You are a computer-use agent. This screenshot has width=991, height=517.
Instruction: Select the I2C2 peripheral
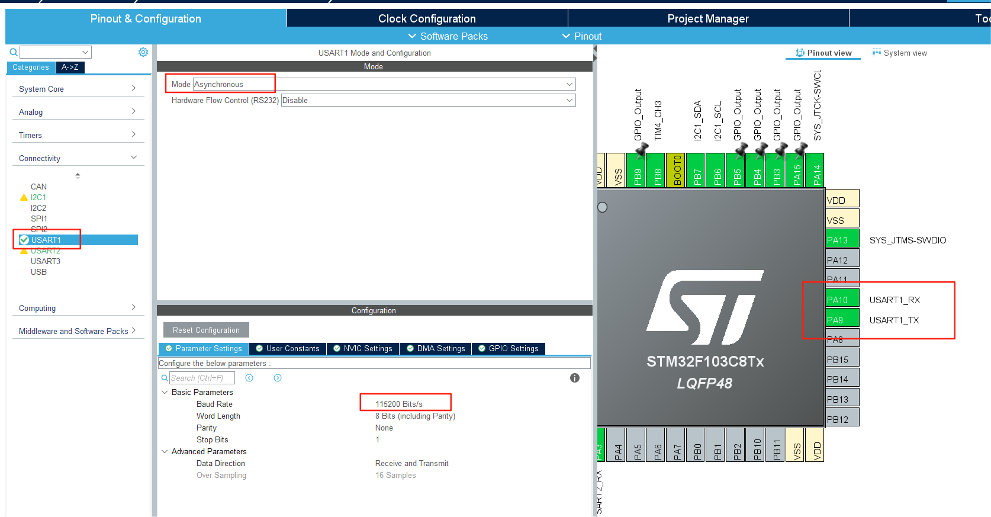[x=38, y=208]
